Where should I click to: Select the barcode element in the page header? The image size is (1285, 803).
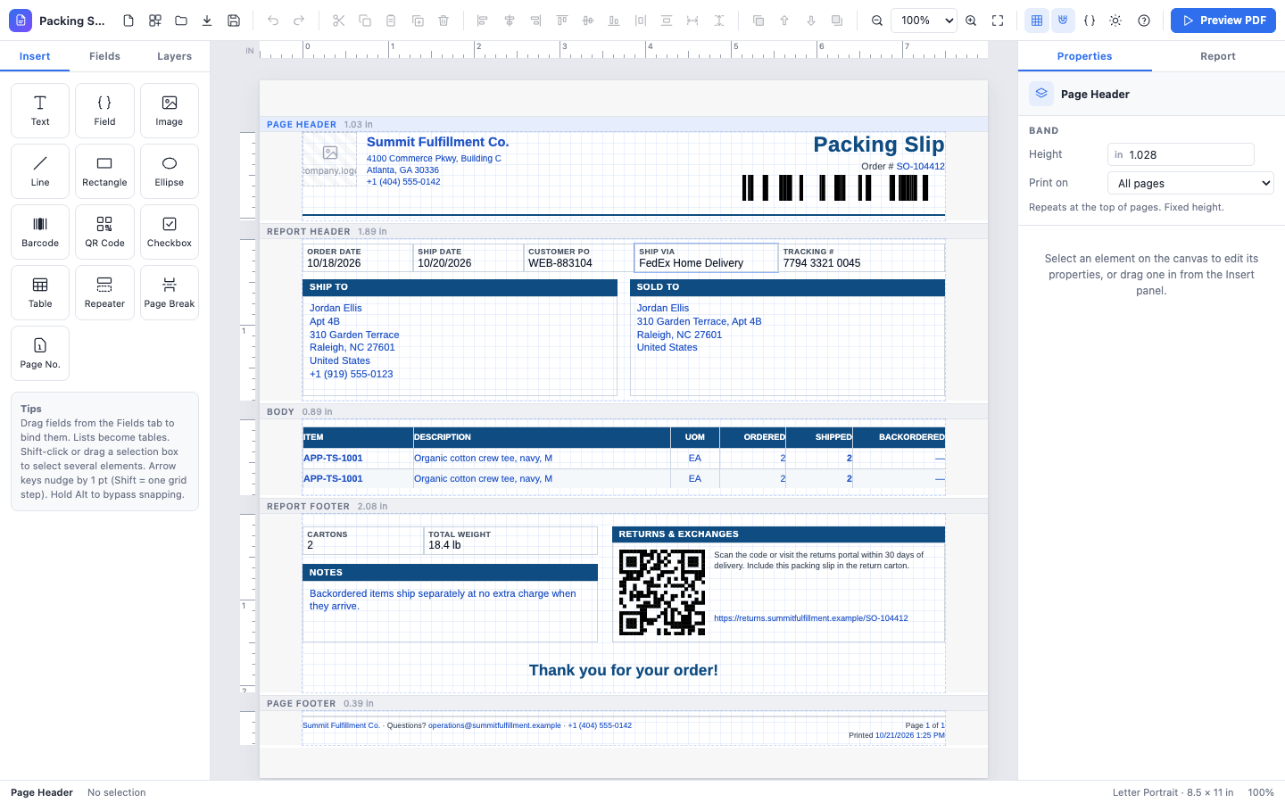pyautogui.click(x=835, y=187)
